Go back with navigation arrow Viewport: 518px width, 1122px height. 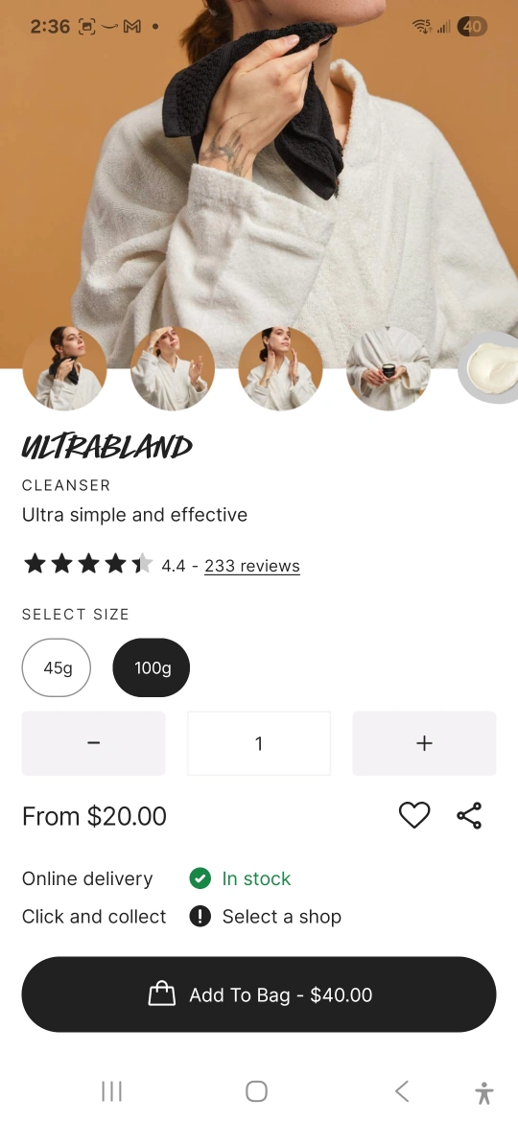pos(402,1091)
